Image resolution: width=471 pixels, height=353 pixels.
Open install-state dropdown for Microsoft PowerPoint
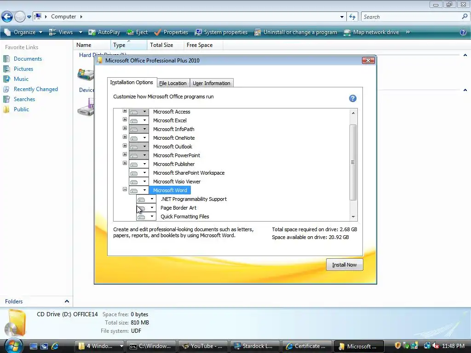[139, 155]
